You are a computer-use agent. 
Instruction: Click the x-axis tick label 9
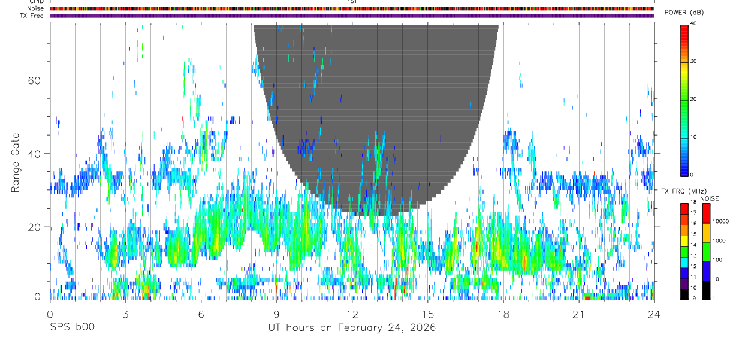pyautogui.click(x=276, y=314)
